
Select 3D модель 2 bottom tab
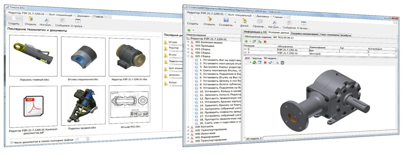click(x=254, y=138)
